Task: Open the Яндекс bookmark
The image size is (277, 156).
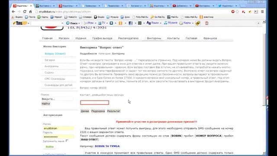Action: pos(17,17)
